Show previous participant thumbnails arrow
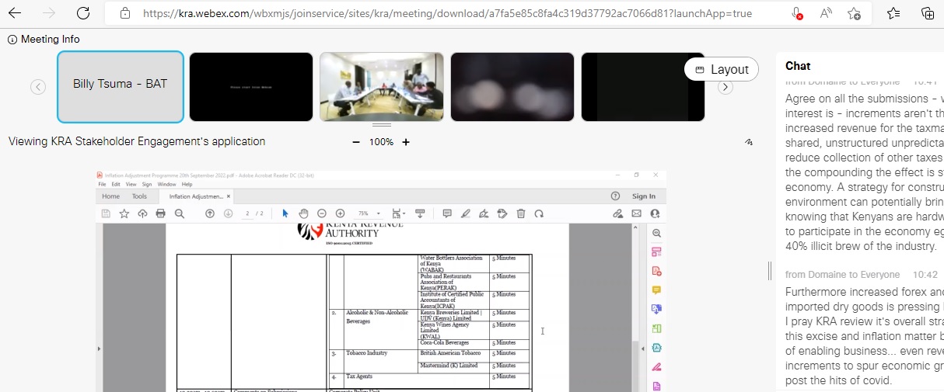 pyautogui.click(x=38, y=87)
